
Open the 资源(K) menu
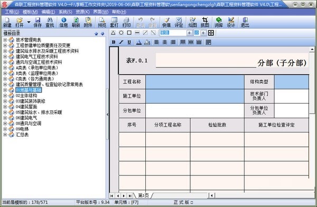point(82,12)
